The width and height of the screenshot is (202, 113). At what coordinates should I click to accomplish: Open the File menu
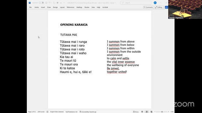coord(30,7)
